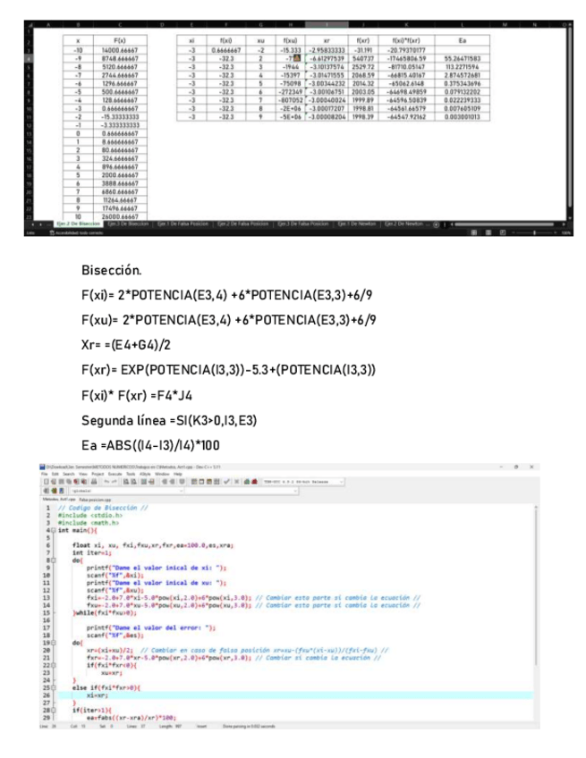The image size is (586, 758).
Task: Click the 'Segunda línea =SI(K3>0,I3,E3)' line
Action: tap(169, 421)
